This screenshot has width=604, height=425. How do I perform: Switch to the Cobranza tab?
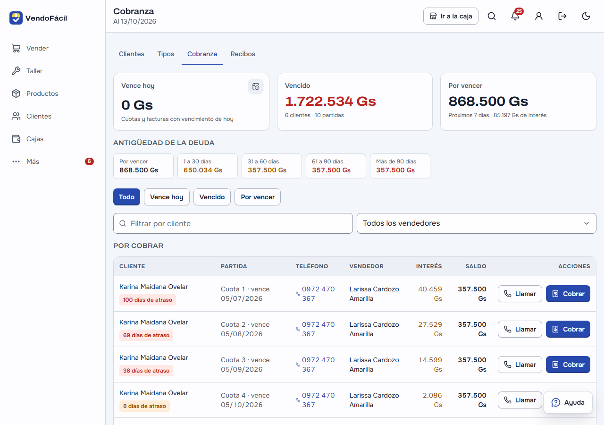coord(202,54)
